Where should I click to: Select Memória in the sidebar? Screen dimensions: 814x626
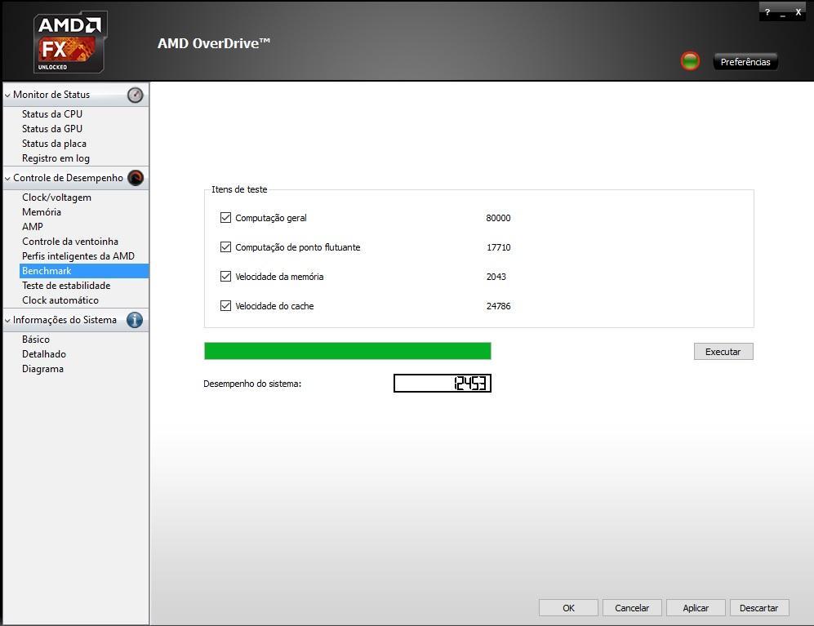[x=42, y=211]
